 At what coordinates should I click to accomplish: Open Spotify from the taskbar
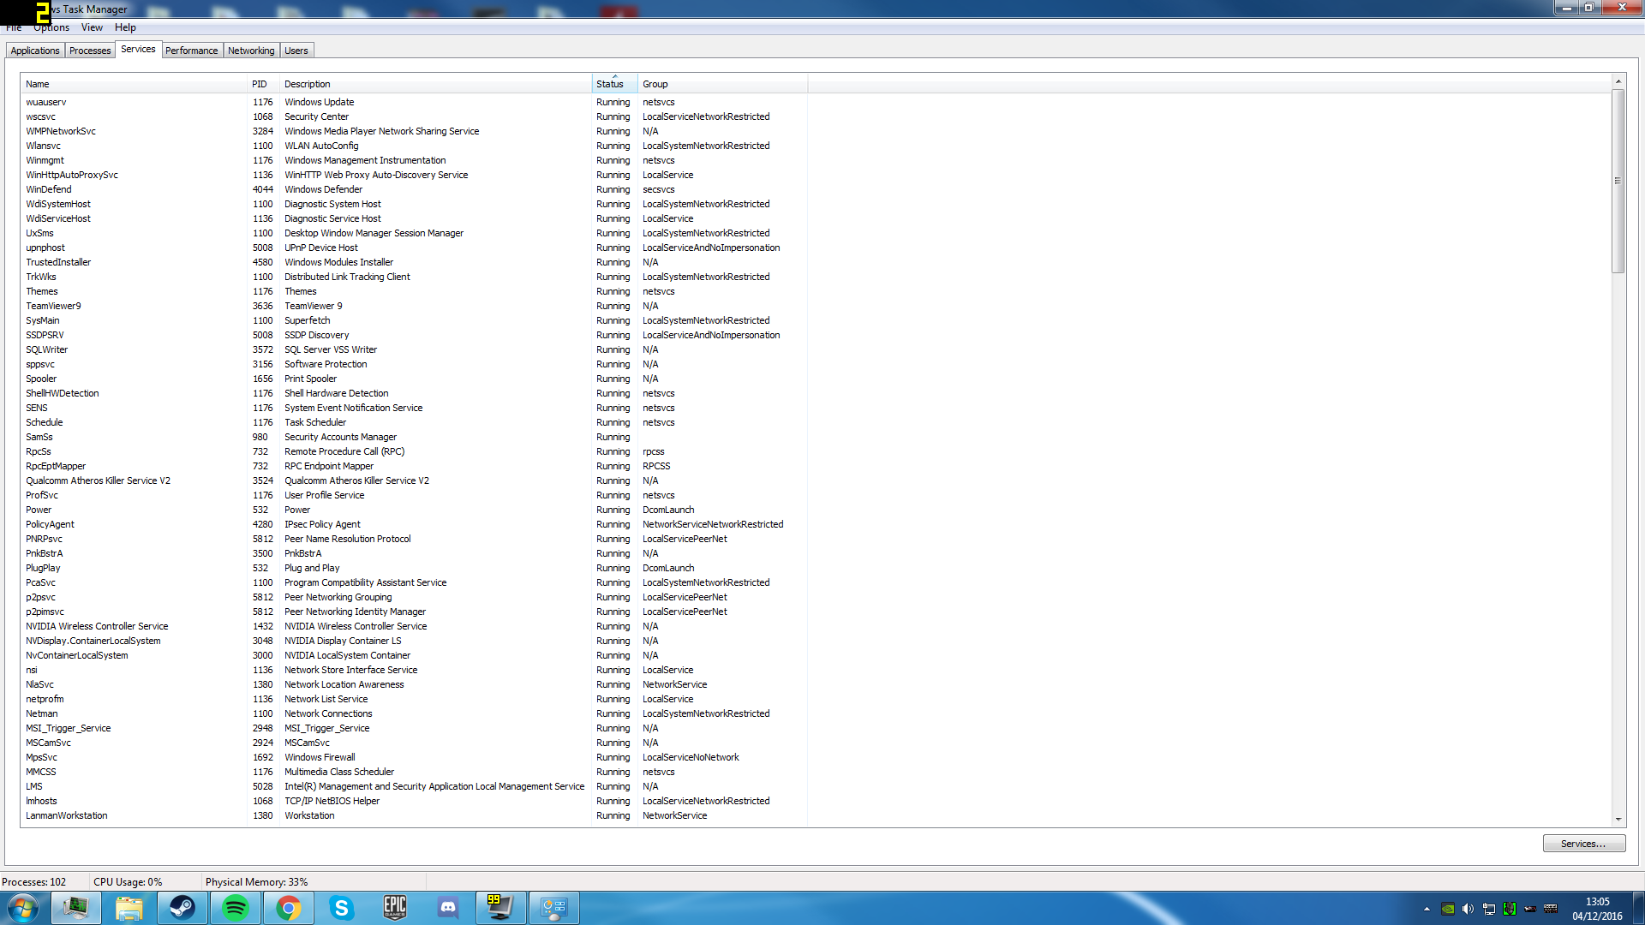tap(235, 908)
